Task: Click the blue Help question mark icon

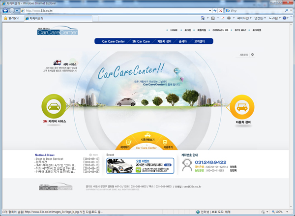Action: [x=284, y=18]
